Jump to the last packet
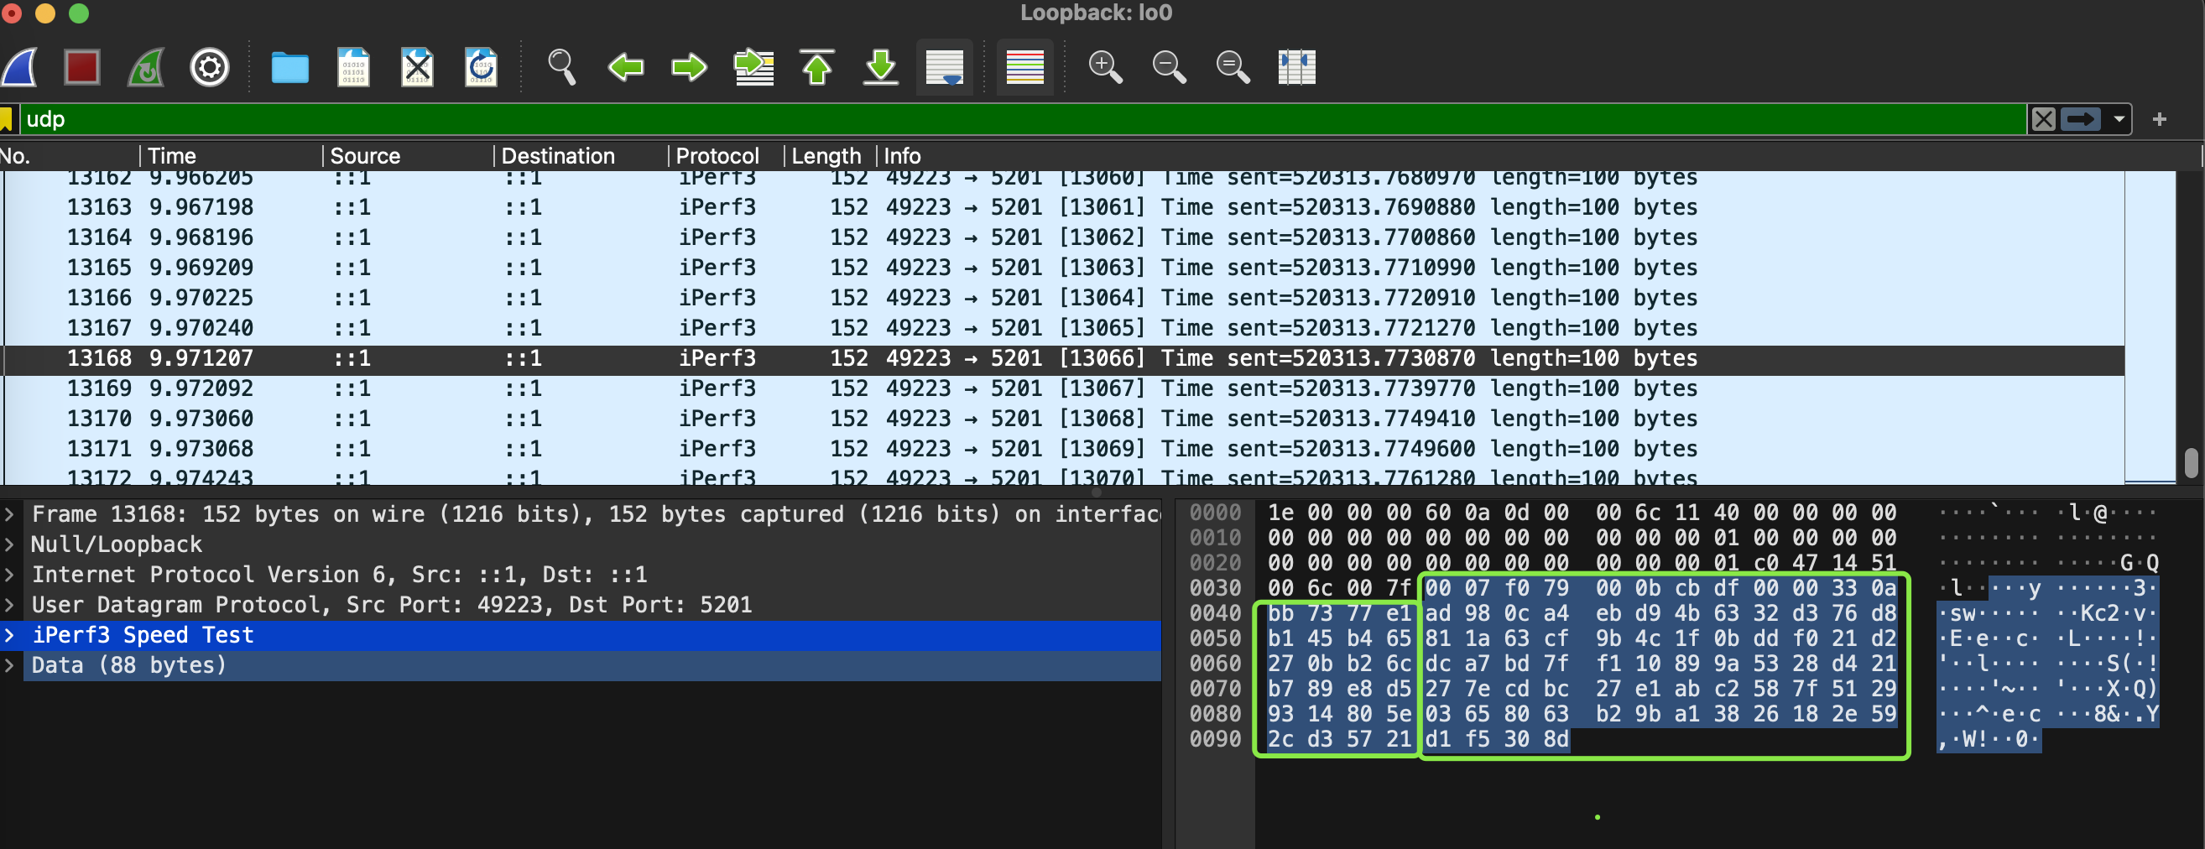 [881, 67]
